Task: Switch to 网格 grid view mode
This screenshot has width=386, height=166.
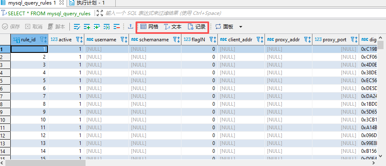Action: click(x=149, y=27)
